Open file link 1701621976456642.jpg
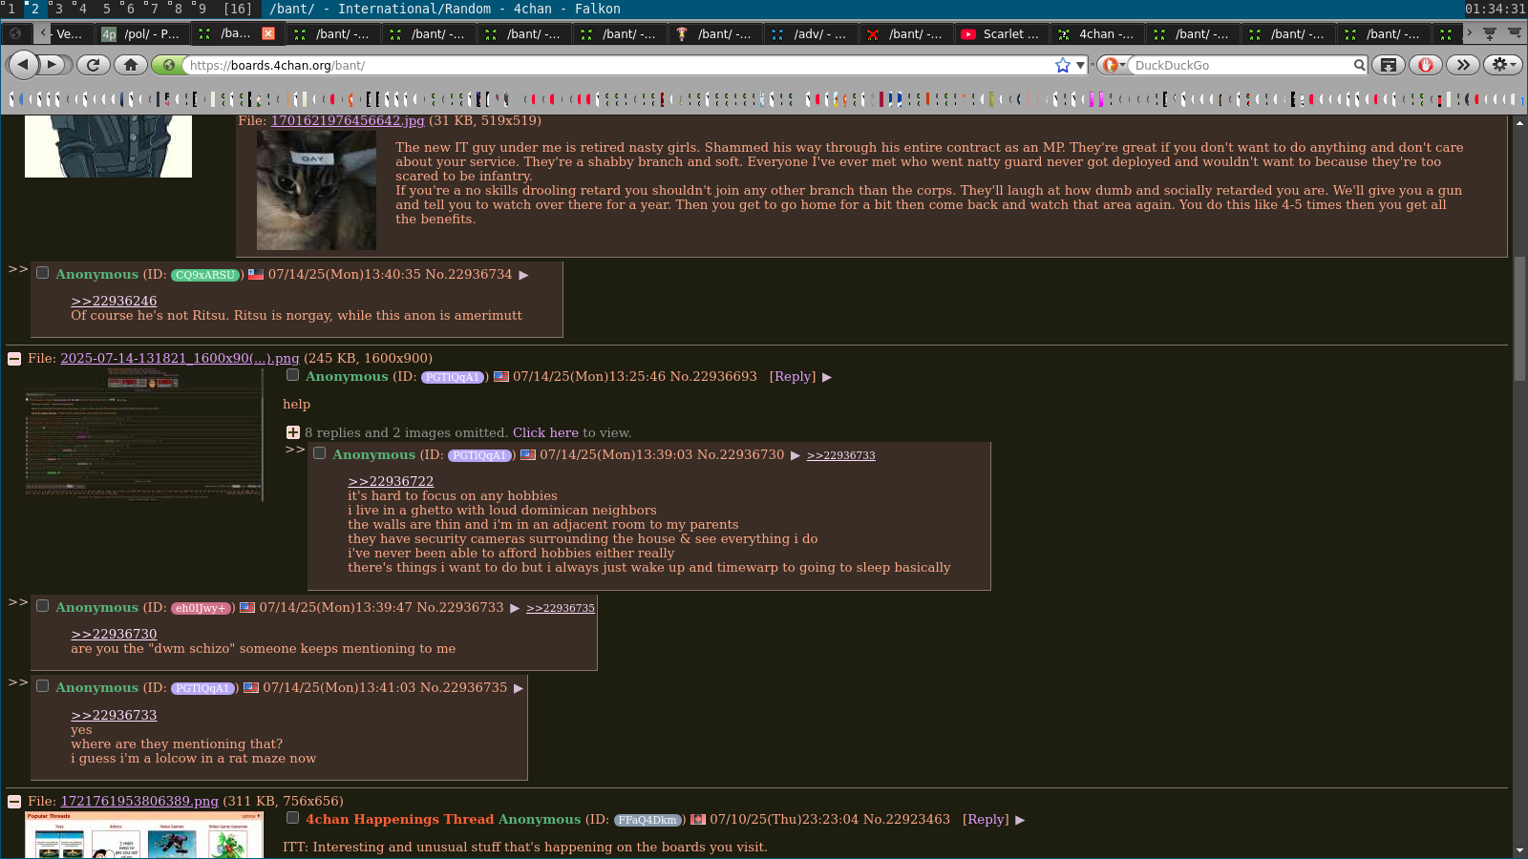1528x859 pixels. pyautogui.click(x=348, y=120)
